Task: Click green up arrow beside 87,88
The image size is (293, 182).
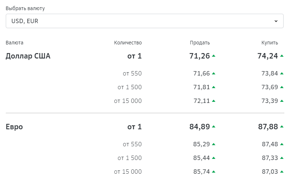Action: coord(282,127)
